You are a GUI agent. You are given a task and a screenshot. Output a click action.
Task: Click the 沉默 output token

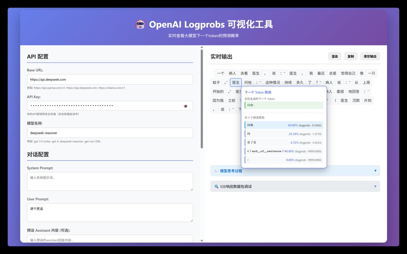point(356,101)
